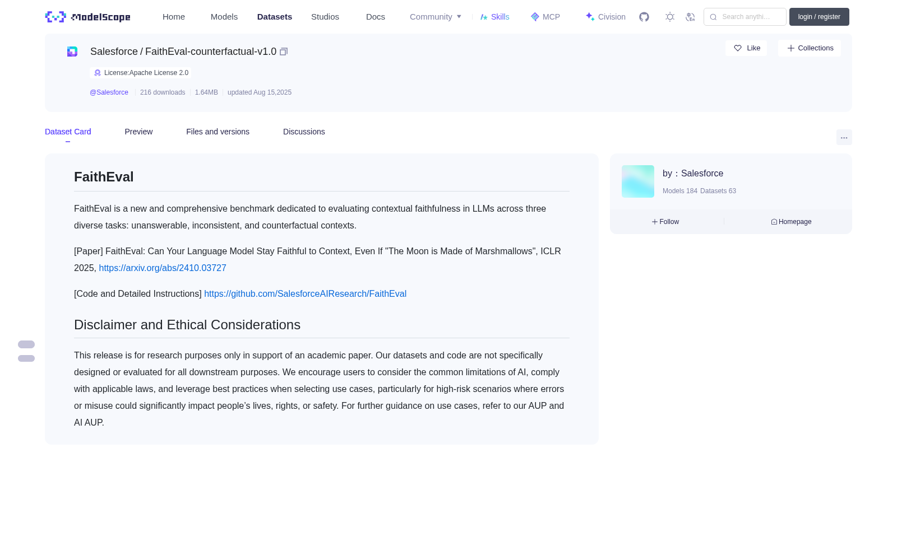The image size is (897, 560).
Task: Toggle the light/dark theme sun icon
Action: point(670,17)
